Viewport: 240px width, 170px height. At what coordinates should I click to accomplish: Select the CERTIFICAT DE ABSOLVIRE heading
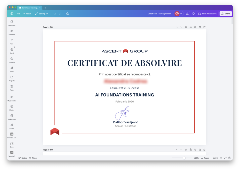(x=125, y=63)
